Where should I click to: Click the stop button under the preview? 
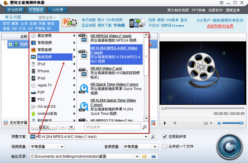tap(175, 123)
